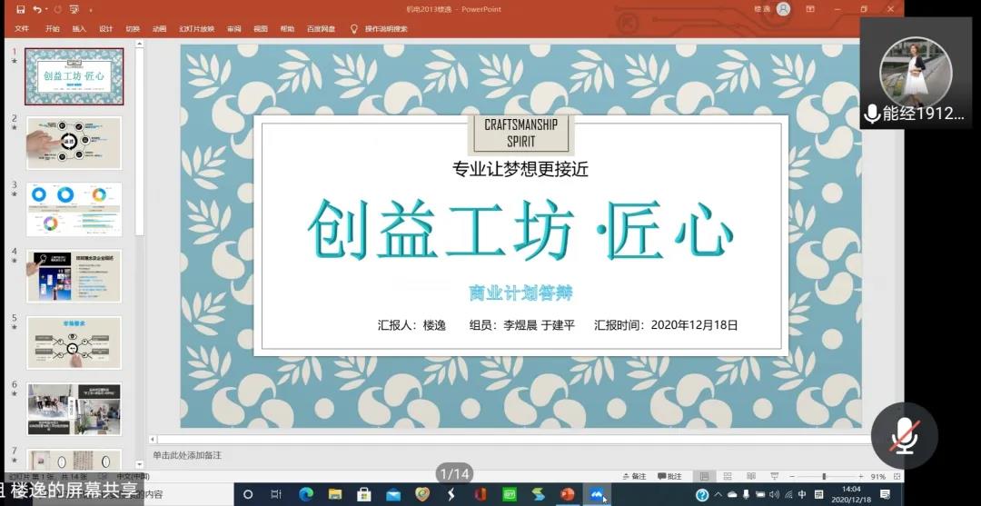Click the Save icon in quick access toolbar
The image size is (981, 506).
(20, 9)
